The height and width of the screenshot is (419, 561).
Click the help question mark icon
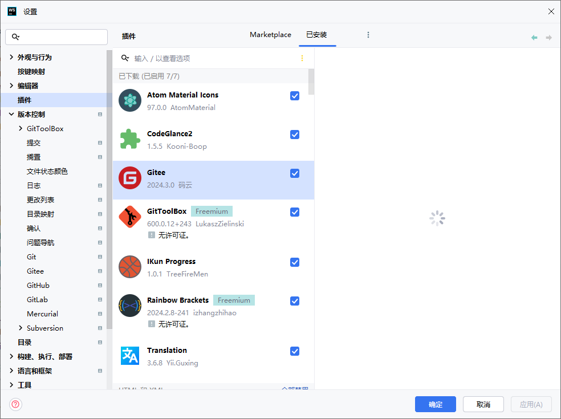point(16,404)
